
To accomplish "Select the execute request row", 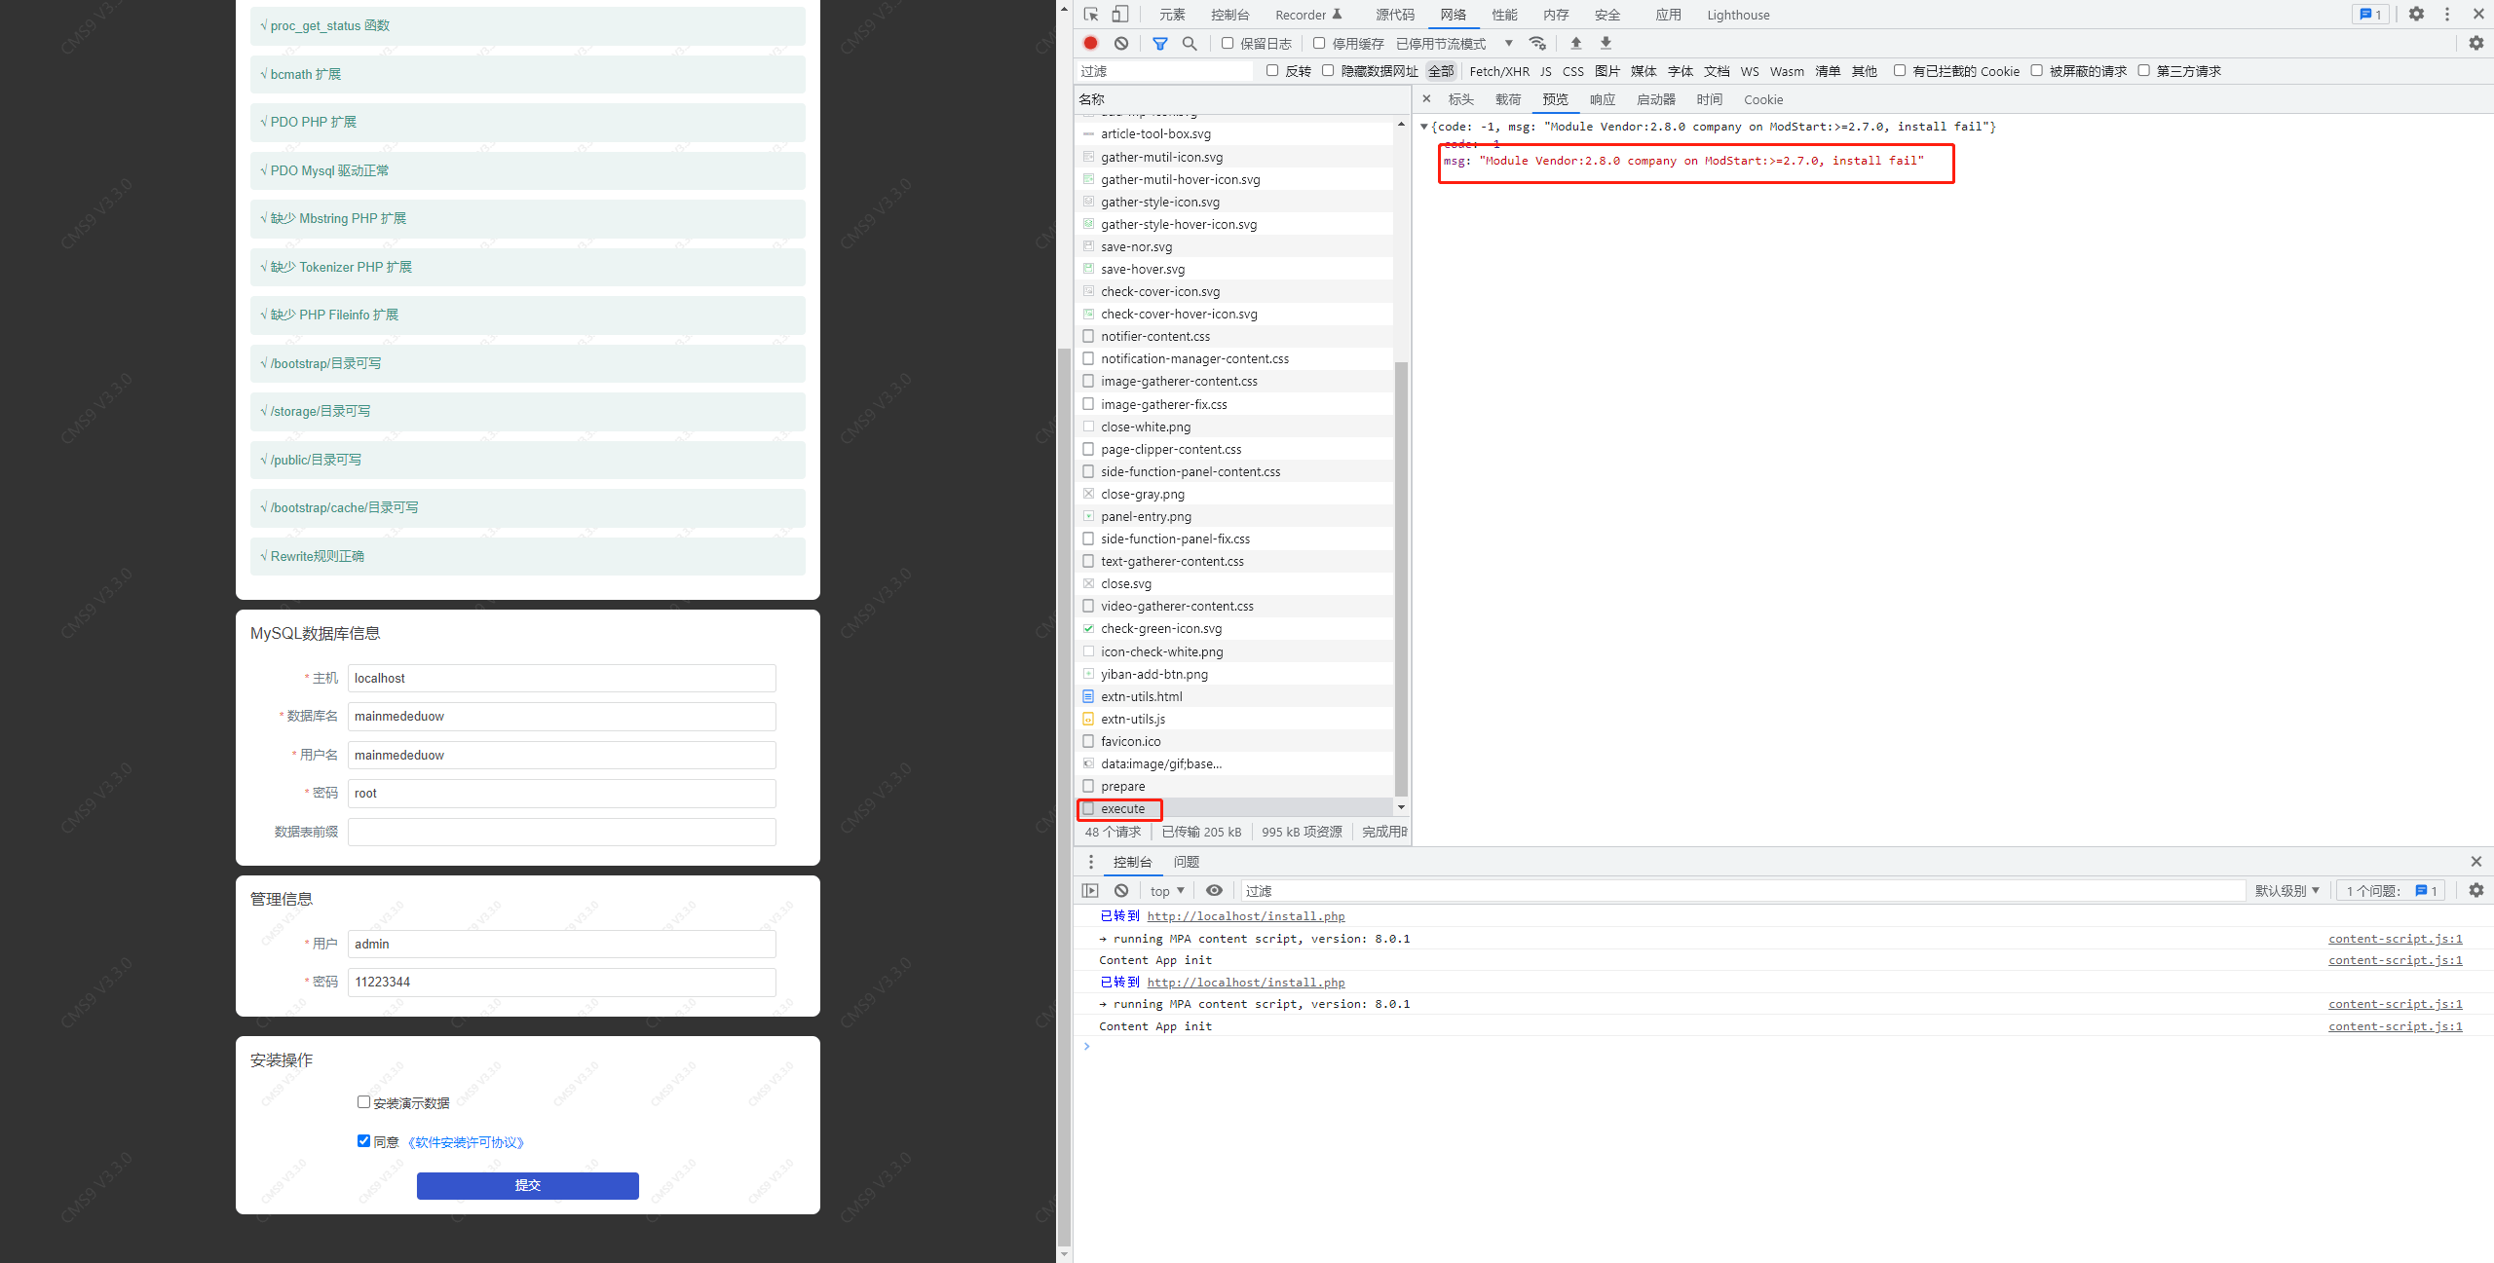I will [x=1235, y=808].
